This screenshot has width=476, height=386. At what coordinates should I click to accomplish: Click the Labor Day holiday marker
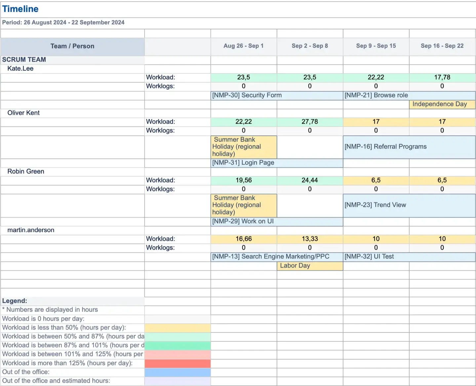coord(295,265)
